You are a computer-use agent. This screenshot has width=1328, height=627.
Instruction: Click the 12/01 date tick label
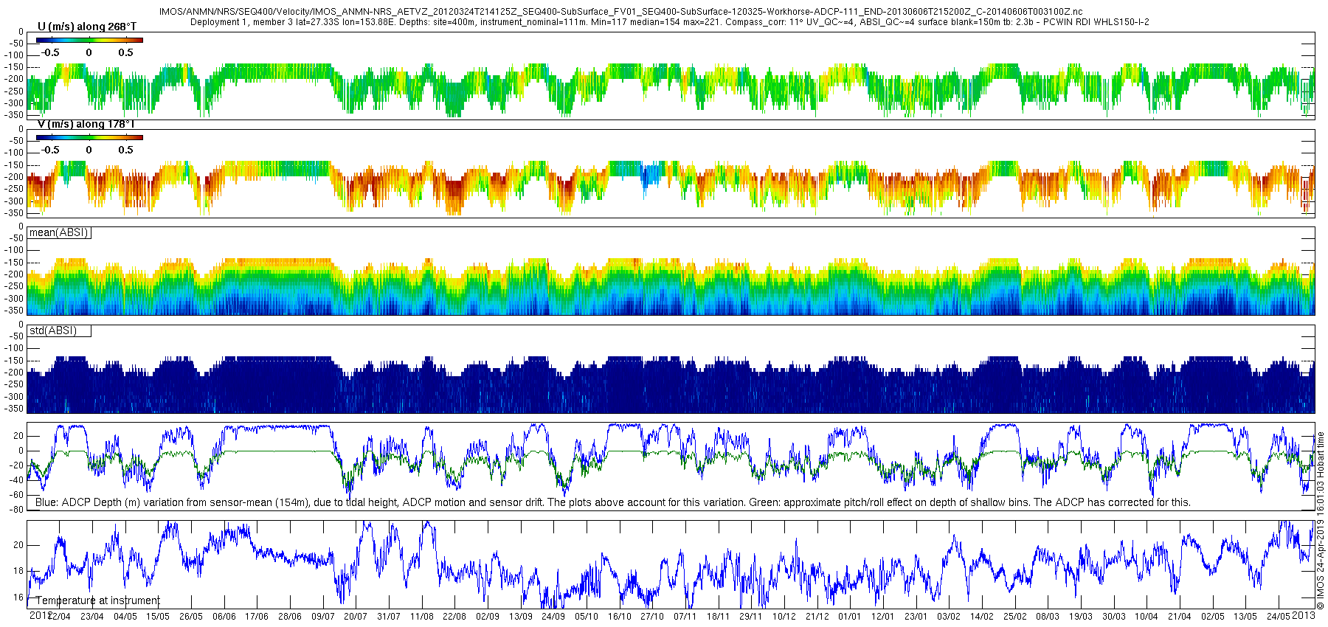pyautogui.click(x=883, y=617)
